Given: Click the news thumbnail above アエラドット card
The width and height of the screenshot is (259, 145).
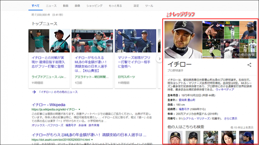Looking at the screenshot, I should tap(92, 41).
